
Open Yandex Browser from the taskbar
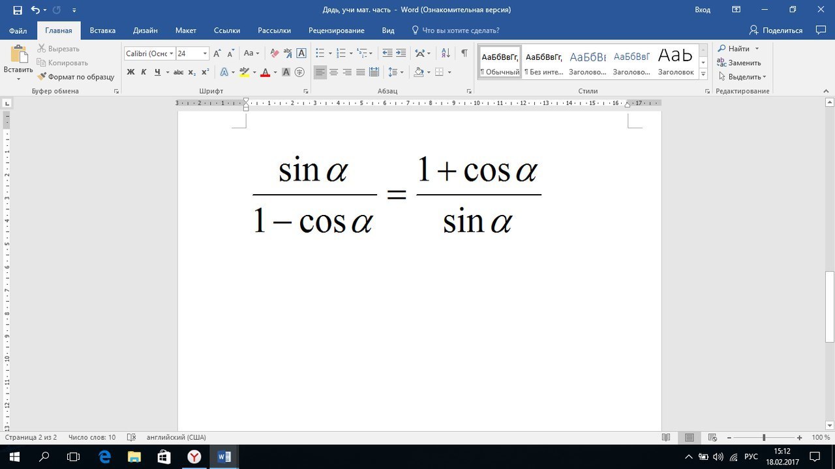click(194, 457)
